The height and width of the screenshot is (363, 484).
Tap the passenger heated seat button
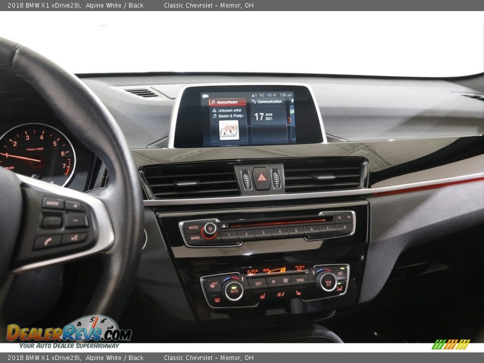[x=298, y=292]
